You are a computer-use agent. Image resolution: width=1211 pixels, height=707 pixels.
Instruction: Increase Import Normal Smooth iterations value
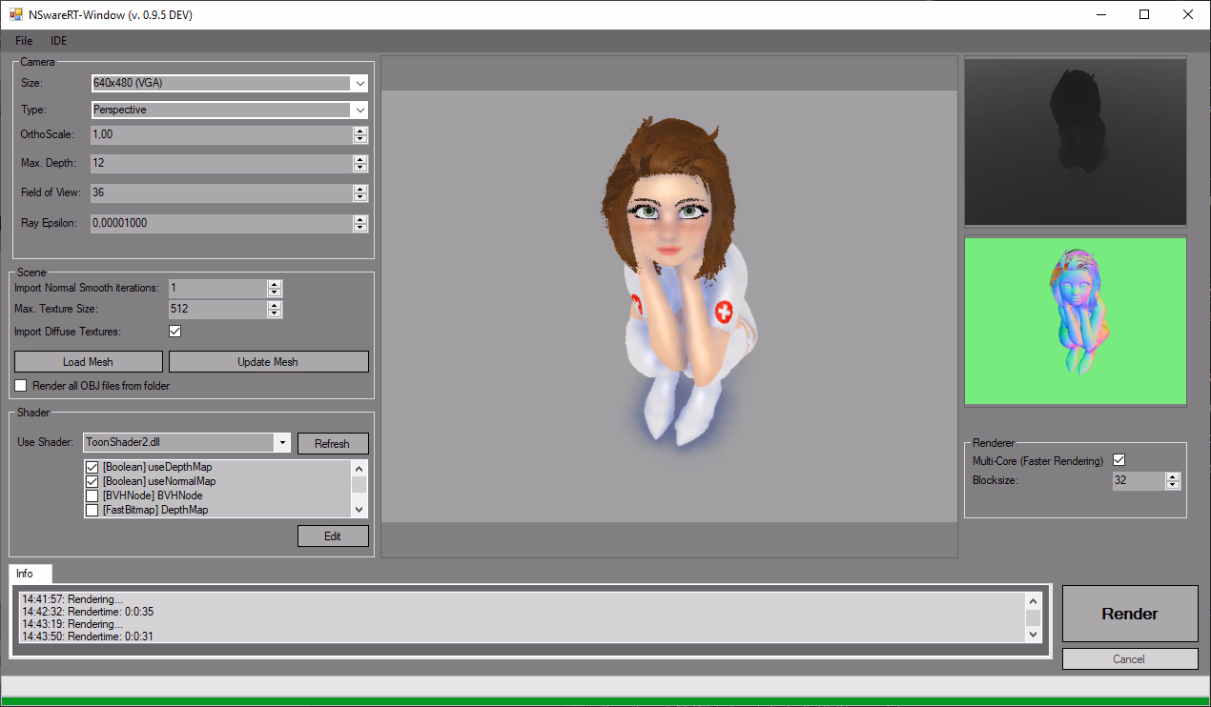click(275, 284)
